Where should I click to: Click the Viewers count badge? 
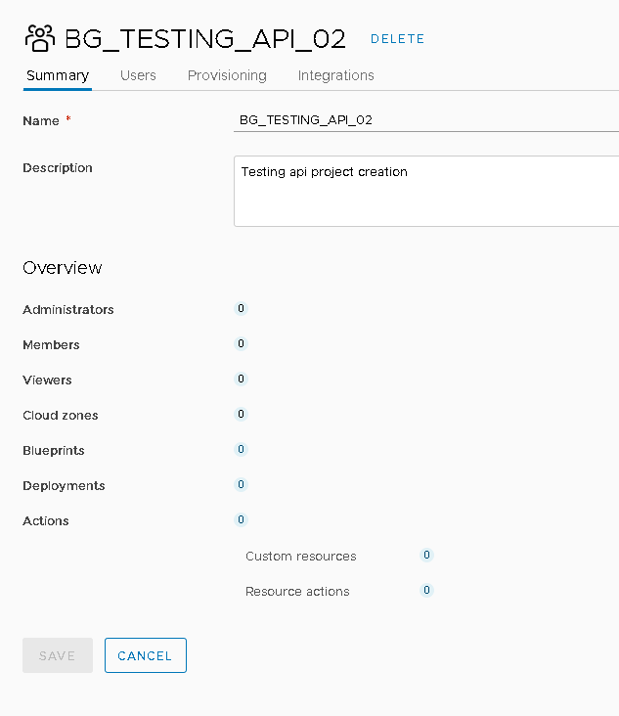[241, 379]
